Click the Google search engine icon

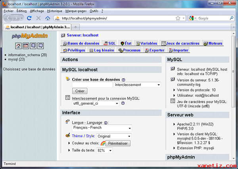191,18
